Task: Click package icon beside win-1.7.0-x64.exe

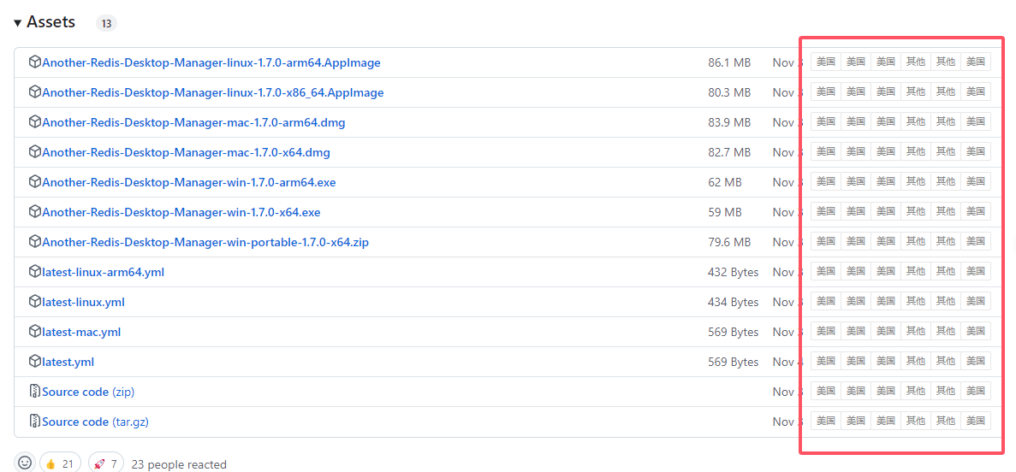Action: point(35,212)
